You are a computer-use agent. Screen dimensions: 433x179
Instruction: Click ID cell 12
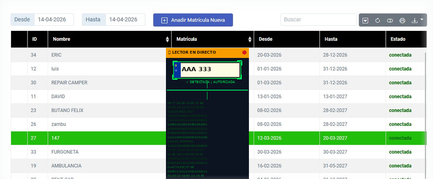(x=33, y=69)
